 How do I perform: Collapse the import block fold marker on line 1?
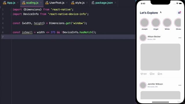coord(12,10)
